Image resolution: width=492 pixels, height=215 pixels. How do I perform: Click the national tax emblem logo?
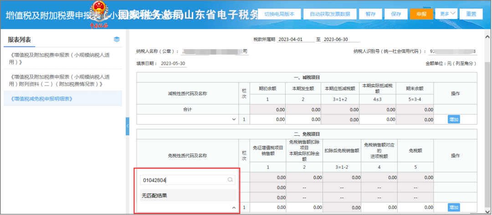click(x=99, y=14)
